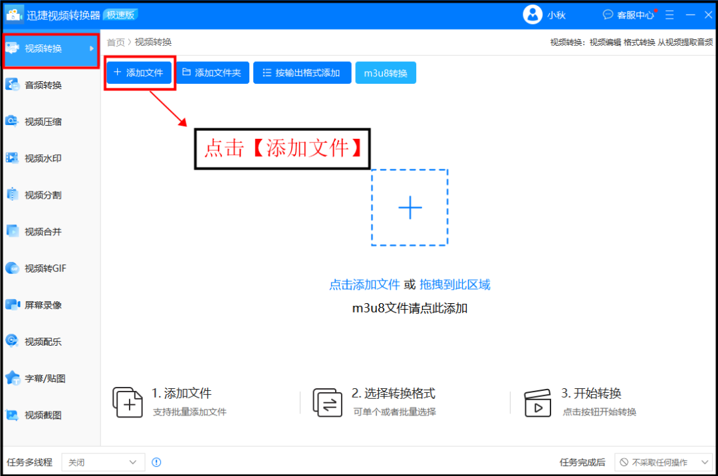718x476 pixels.
Task: Open the 任务多线程 dropdown set to 关闭
Action: tap(104, 462)
